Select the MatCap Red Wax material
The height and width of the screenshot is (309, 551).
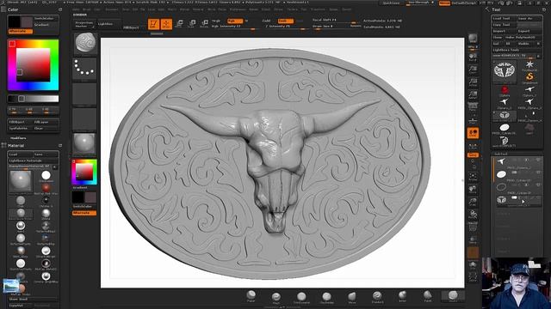46,189
